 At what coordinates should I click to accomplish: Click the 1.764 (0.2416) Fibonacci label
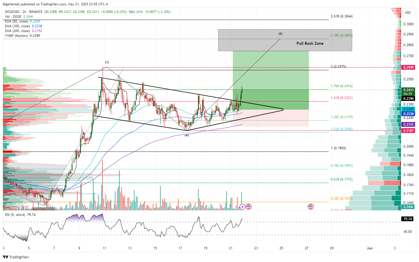[342, 86]
